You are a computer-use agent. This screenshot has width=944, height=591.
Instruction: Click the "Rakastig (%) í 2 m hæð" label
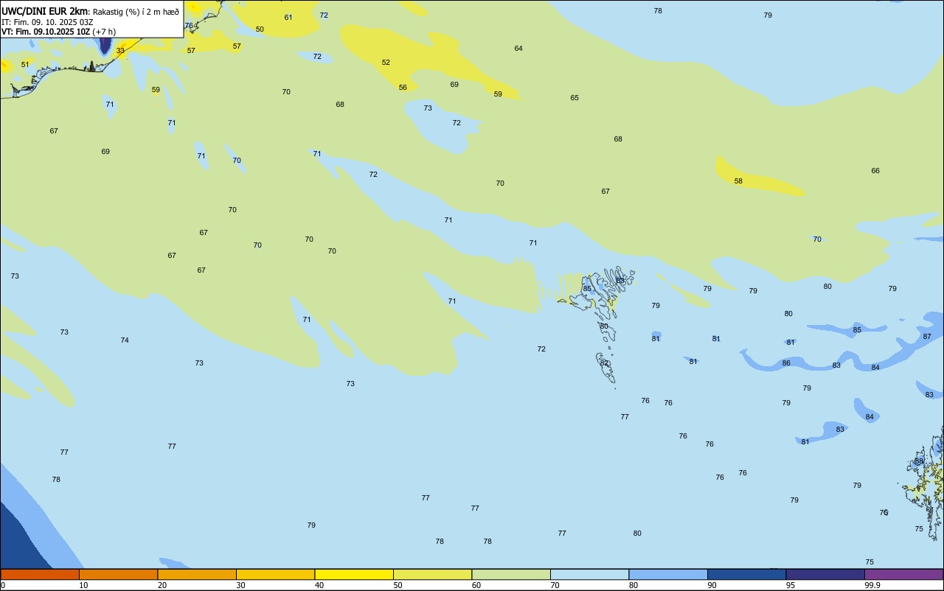click(136, 12)
